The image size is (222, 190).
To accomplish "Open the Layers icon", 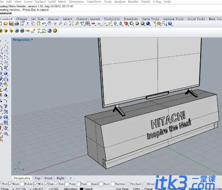I will 126,24.
